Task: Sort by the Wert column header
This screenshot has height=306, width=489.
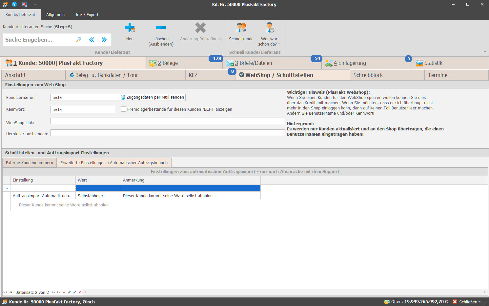Action: (98, 180)
